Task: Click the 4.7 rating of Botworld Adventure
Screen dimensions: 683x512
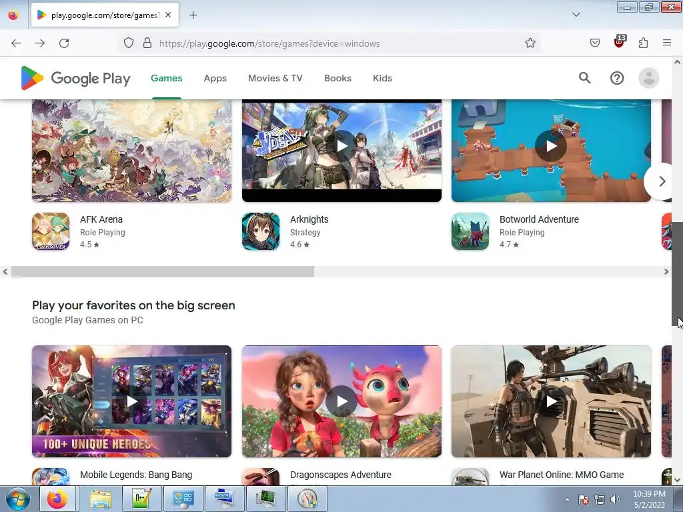Action: 509,245
